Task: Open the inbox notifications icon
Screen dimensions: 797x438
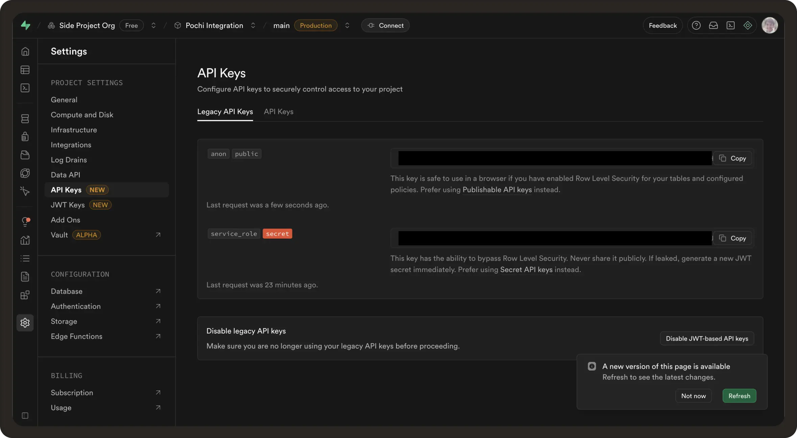Action: [713, 25]
